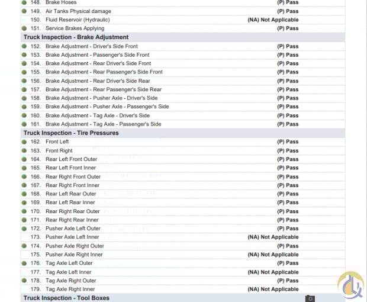Click green dot beside Tag Axle Left Outer
Viewport: 367px width, 302px height.
coord(24,263)
